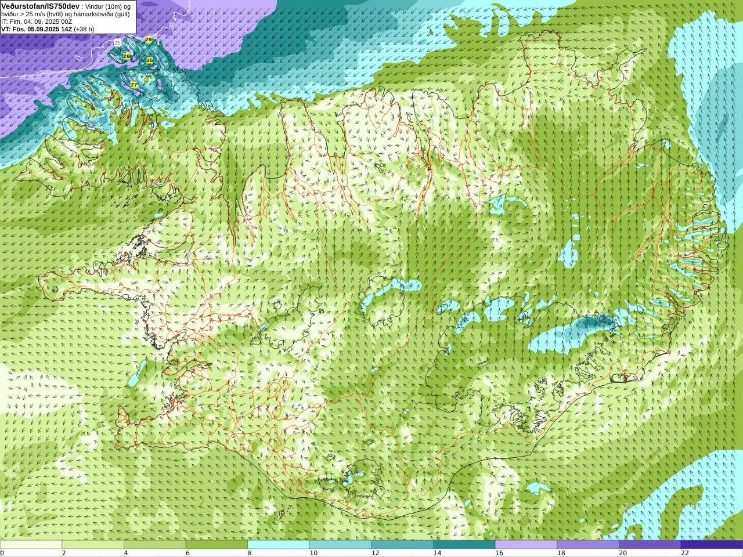
Task: Click the legend scale number 18
Action: (x=561, y=553)
